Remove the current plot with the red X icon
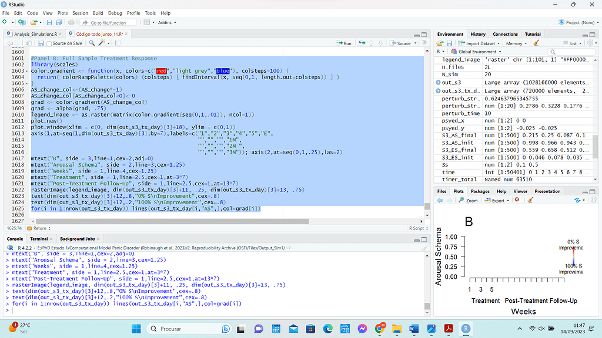This screenshot has width=602, height=338. point(517,199)
